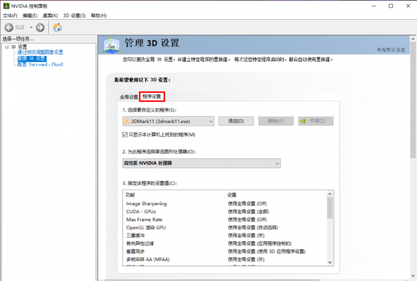Go to the Home icon in the toolbar

pos(57,27)
